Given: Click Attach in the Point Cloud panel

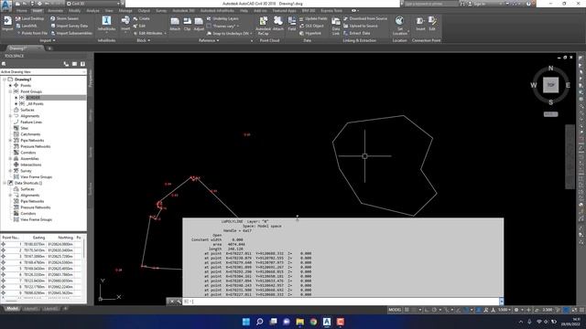Looking at the screenshot, I should pyautogui.click(x=277, y=23).
